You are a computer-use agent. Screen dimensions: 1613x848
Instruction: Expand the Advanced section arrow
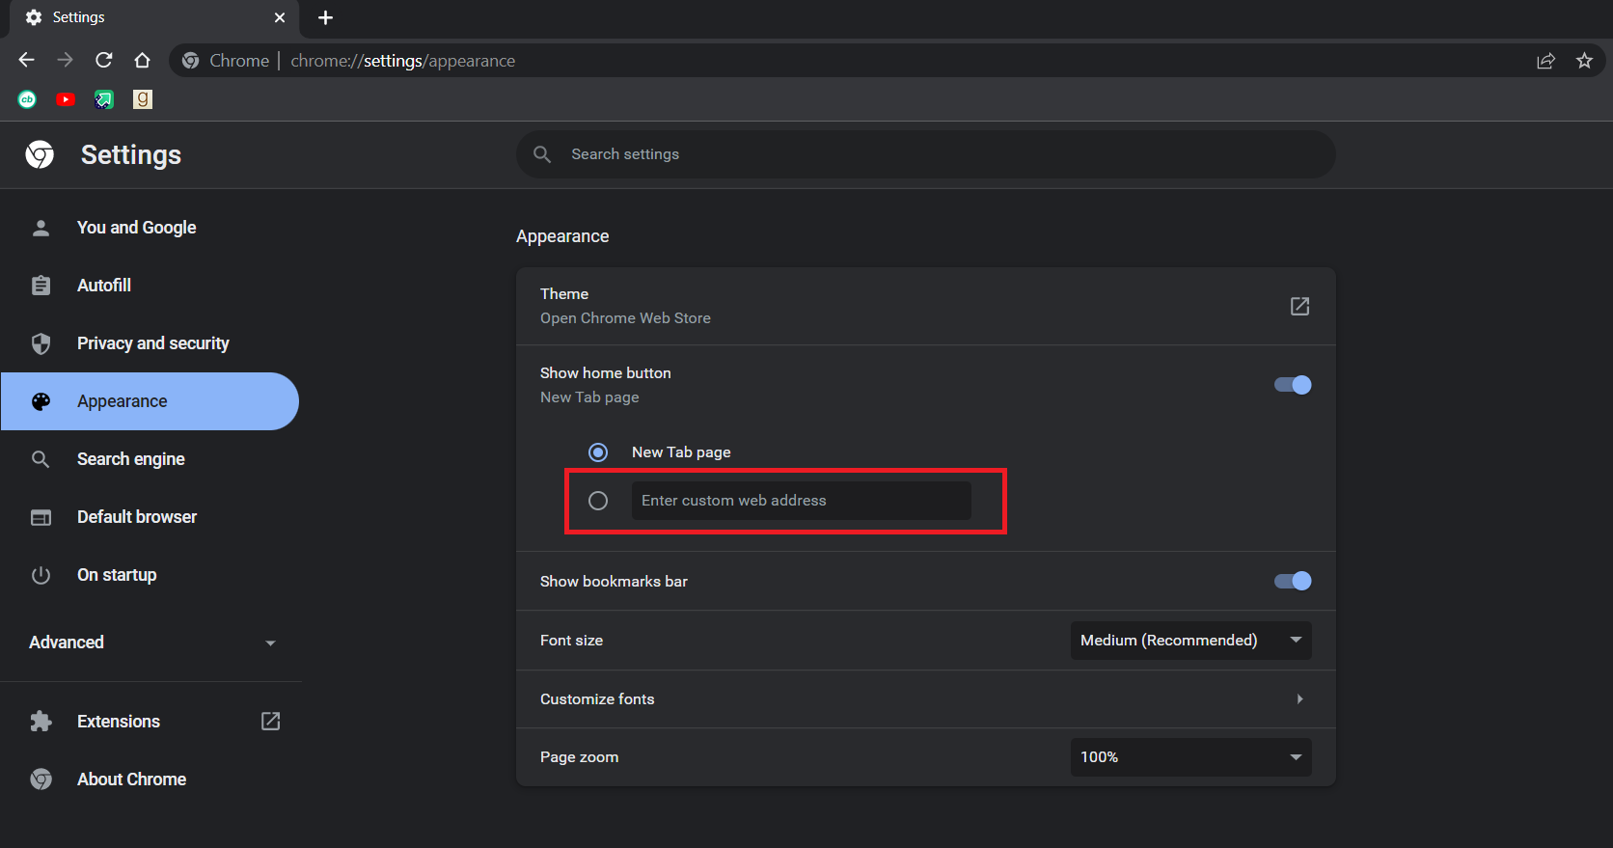270,643
